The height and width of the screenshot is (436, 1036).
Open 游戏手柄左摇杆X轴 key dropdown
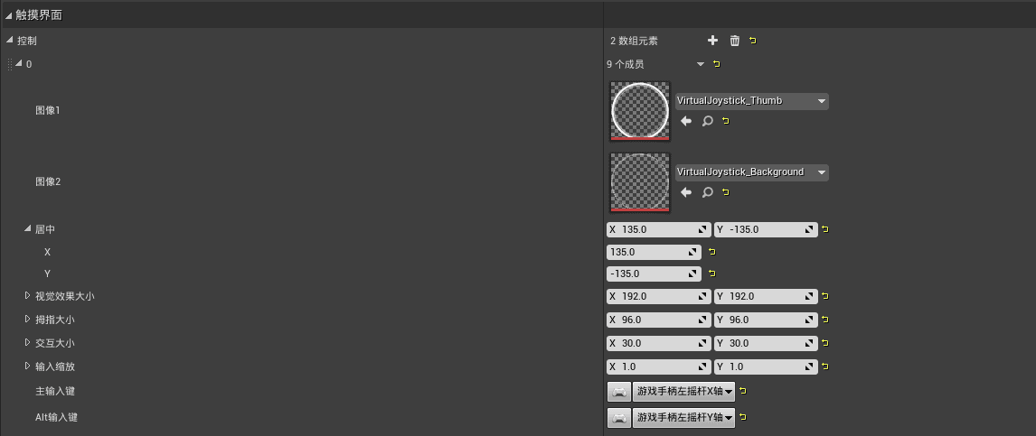pos(683,392)
